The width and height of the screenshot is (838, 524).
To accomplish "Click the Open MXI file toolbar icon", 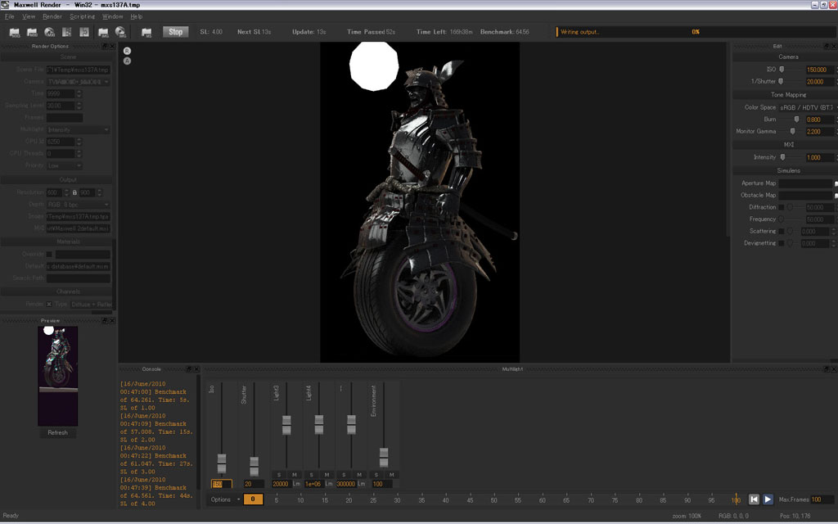I will pos(33,33).
